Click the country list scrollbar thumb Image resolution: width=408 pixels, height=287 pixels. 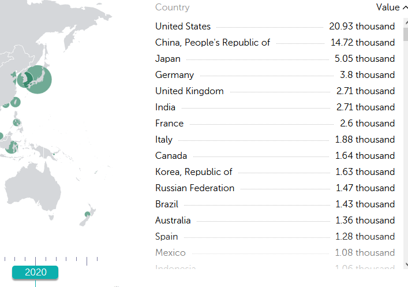pyautogui.click(x=406, y=34)
